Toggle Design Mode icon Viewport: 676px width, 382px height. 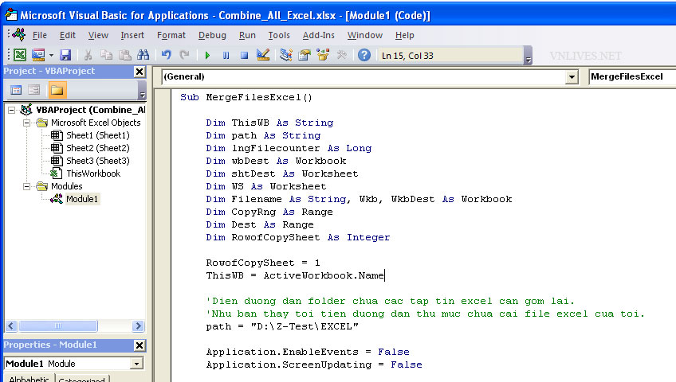point(263,55)
